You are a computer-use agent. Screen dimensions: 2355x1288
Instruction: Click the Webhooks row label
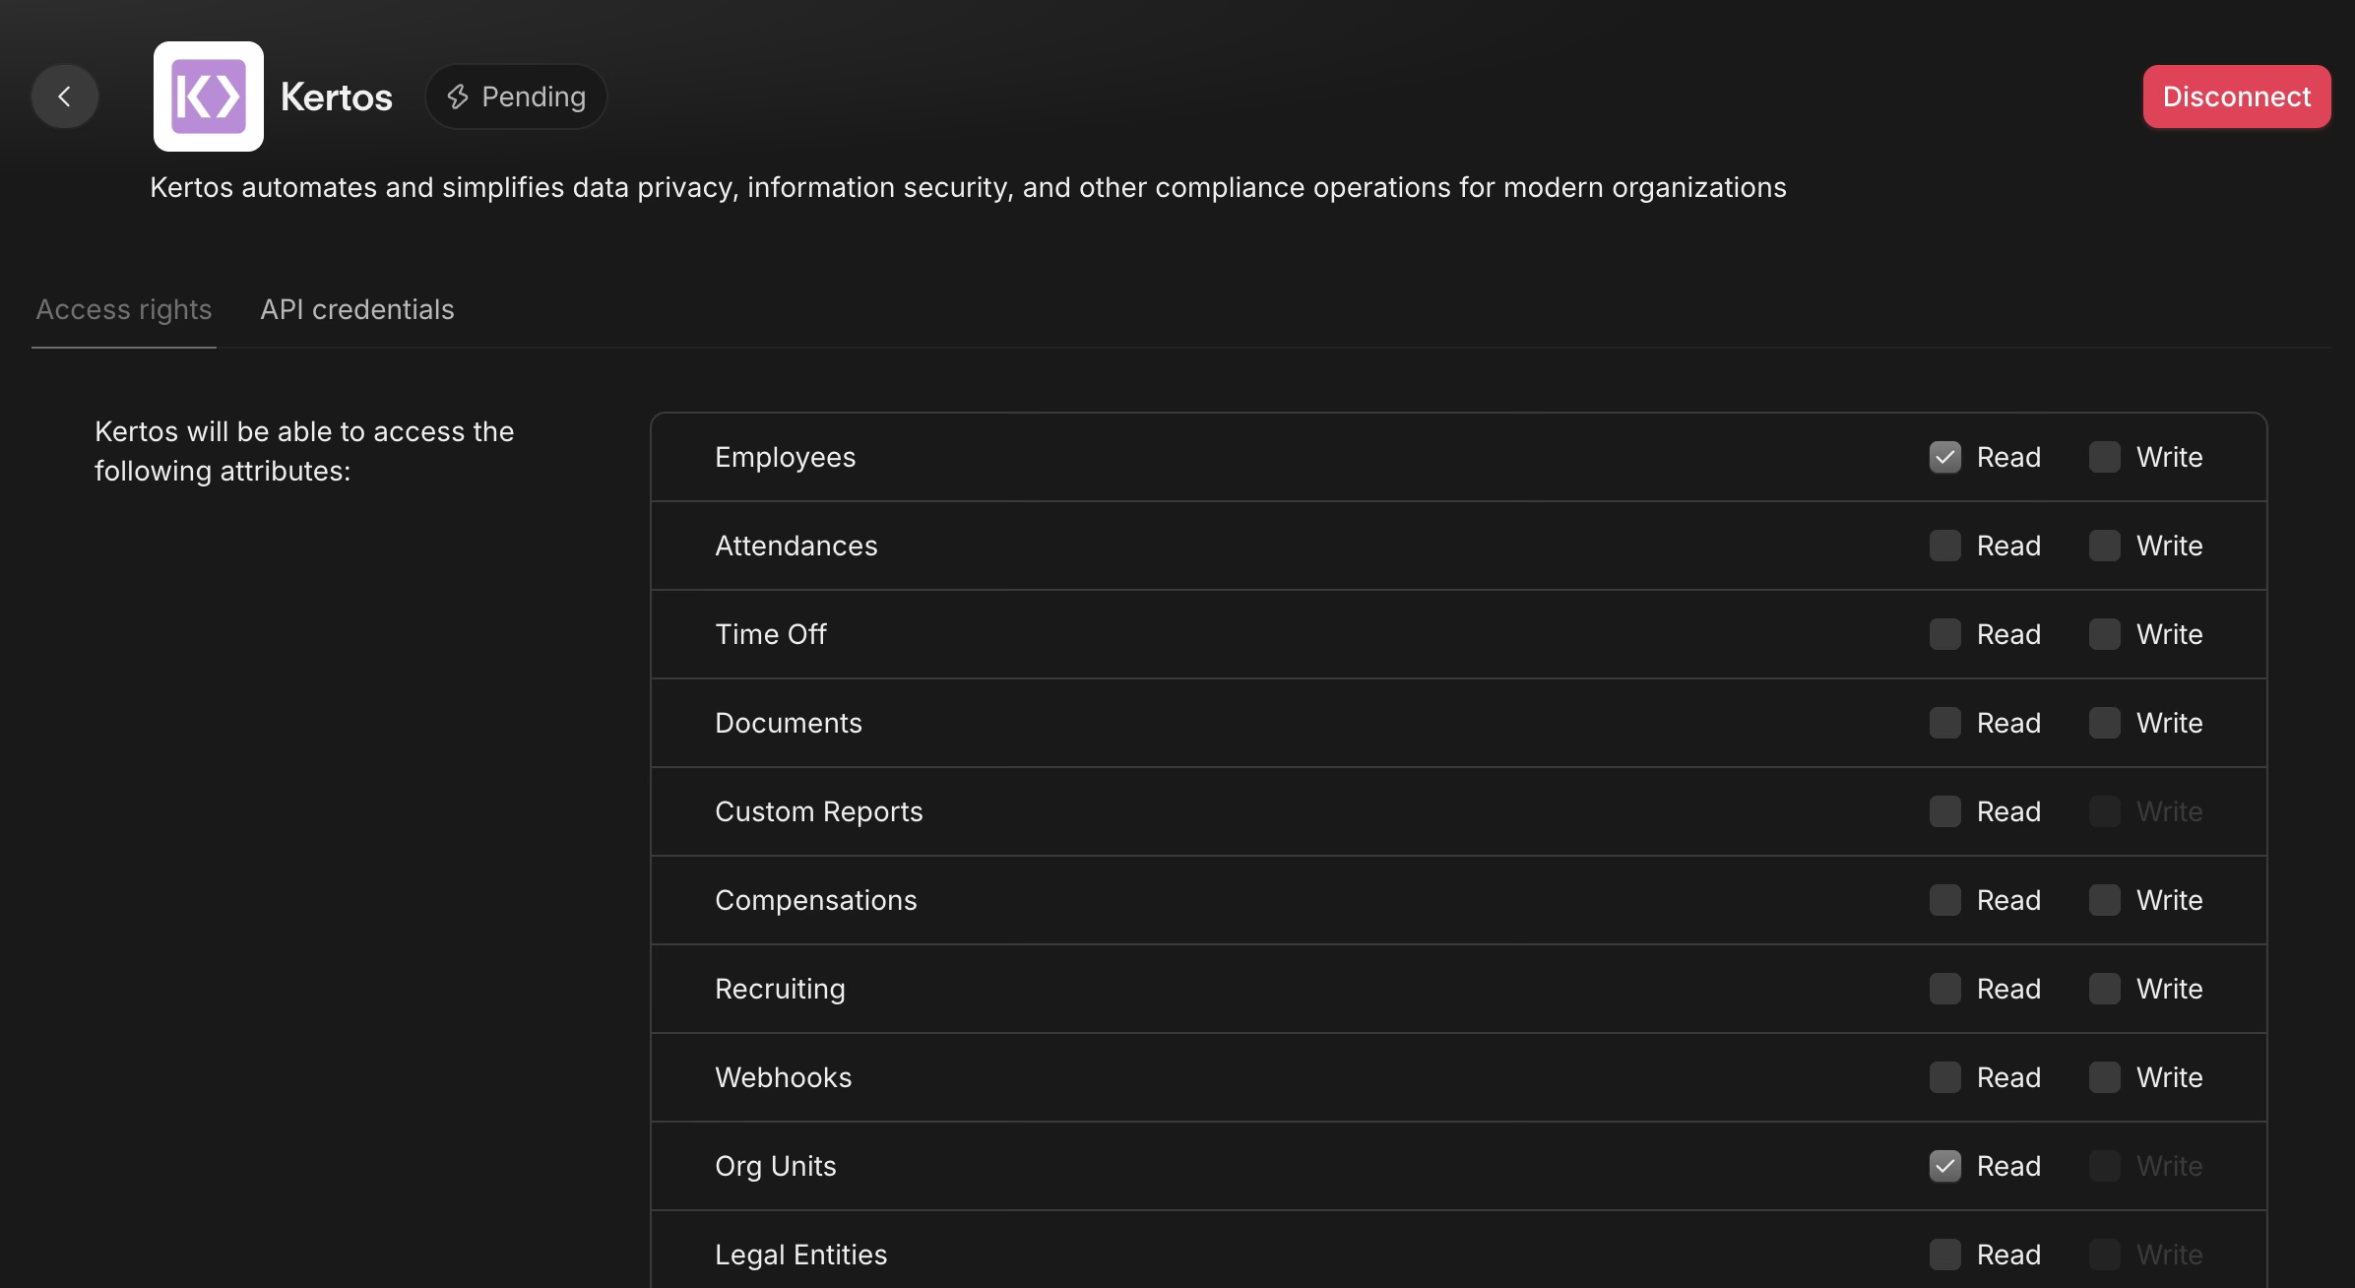[784, 1077]
